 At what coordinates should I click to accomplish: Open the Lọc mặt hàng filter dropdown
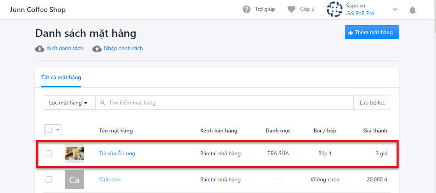click(x=69, y=103)
